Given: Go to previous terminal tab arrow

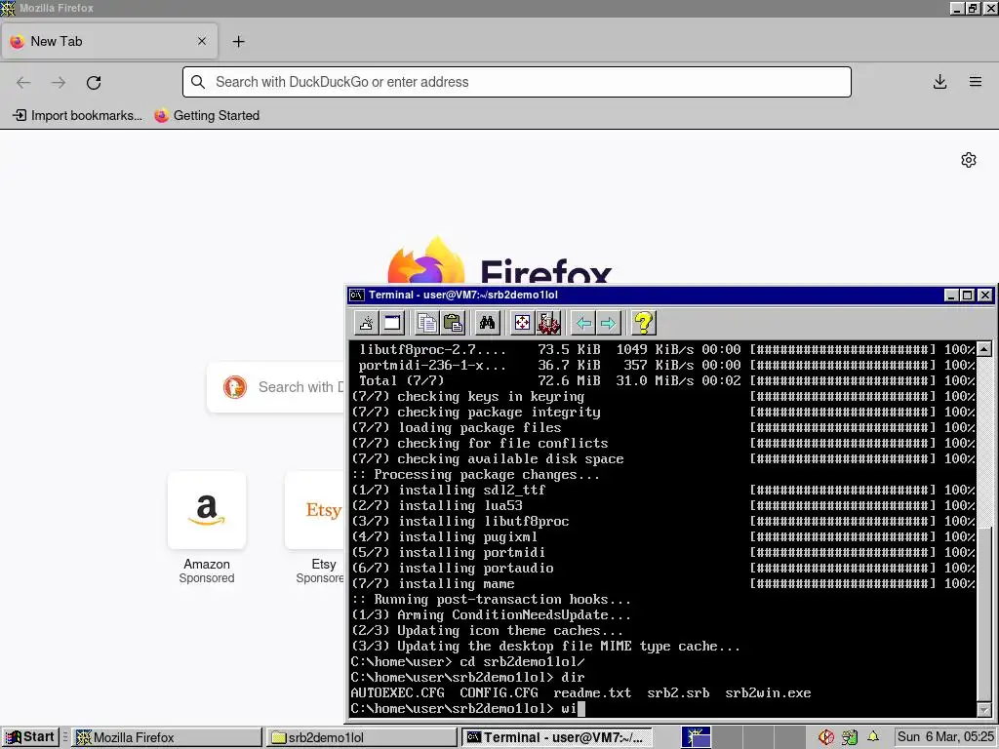Looking at the screenshot, I should pyautogui.click(x=583, y=323).
